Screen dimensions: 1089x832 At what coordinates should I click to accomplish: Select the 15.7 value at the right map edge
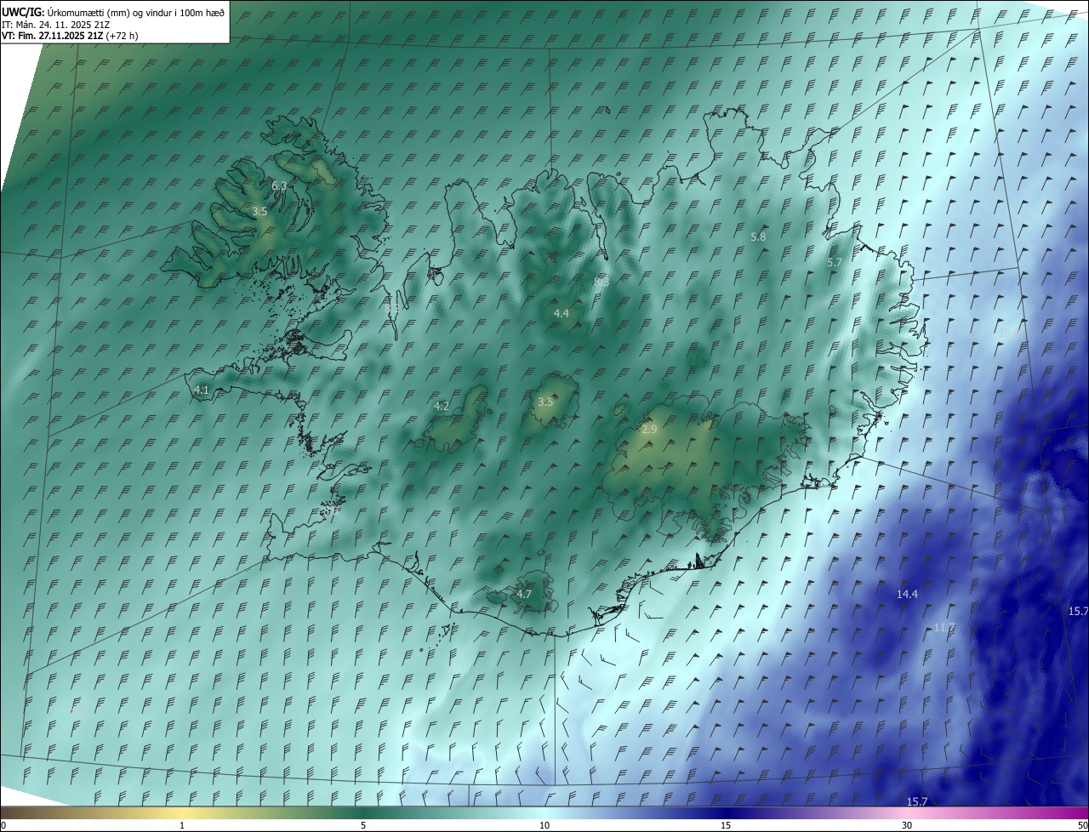(x=1078, y=611)
